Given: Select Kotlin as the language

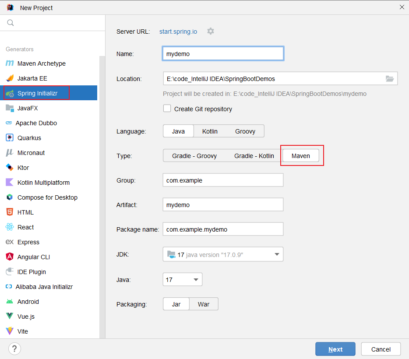Looking at the screenshot, I should point(210,131).
